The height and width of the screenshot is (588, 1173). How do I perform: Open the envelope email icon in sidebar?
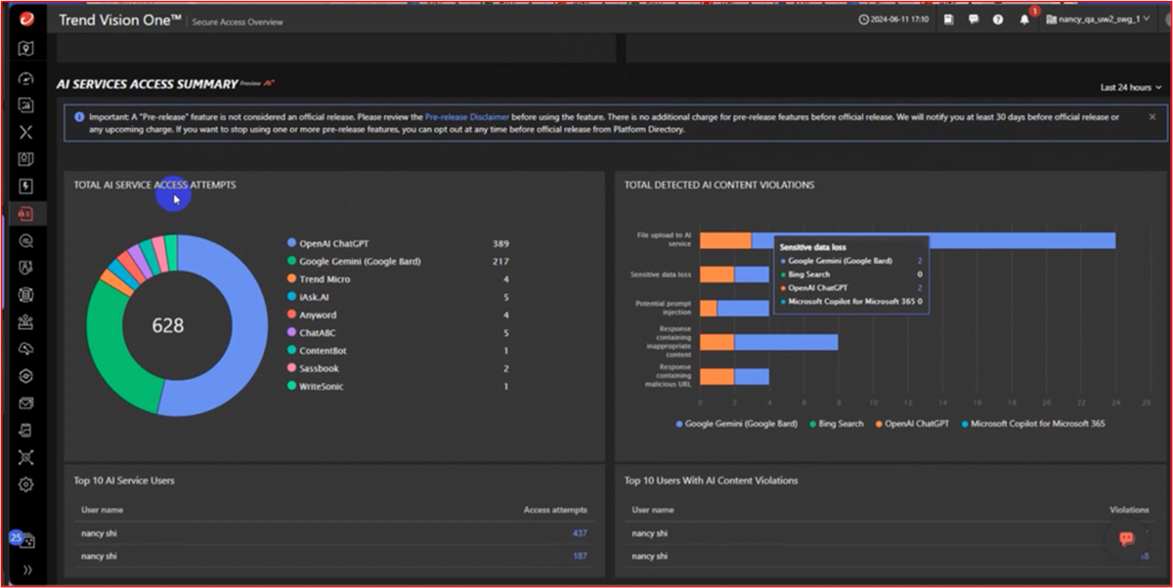point(25,403)
